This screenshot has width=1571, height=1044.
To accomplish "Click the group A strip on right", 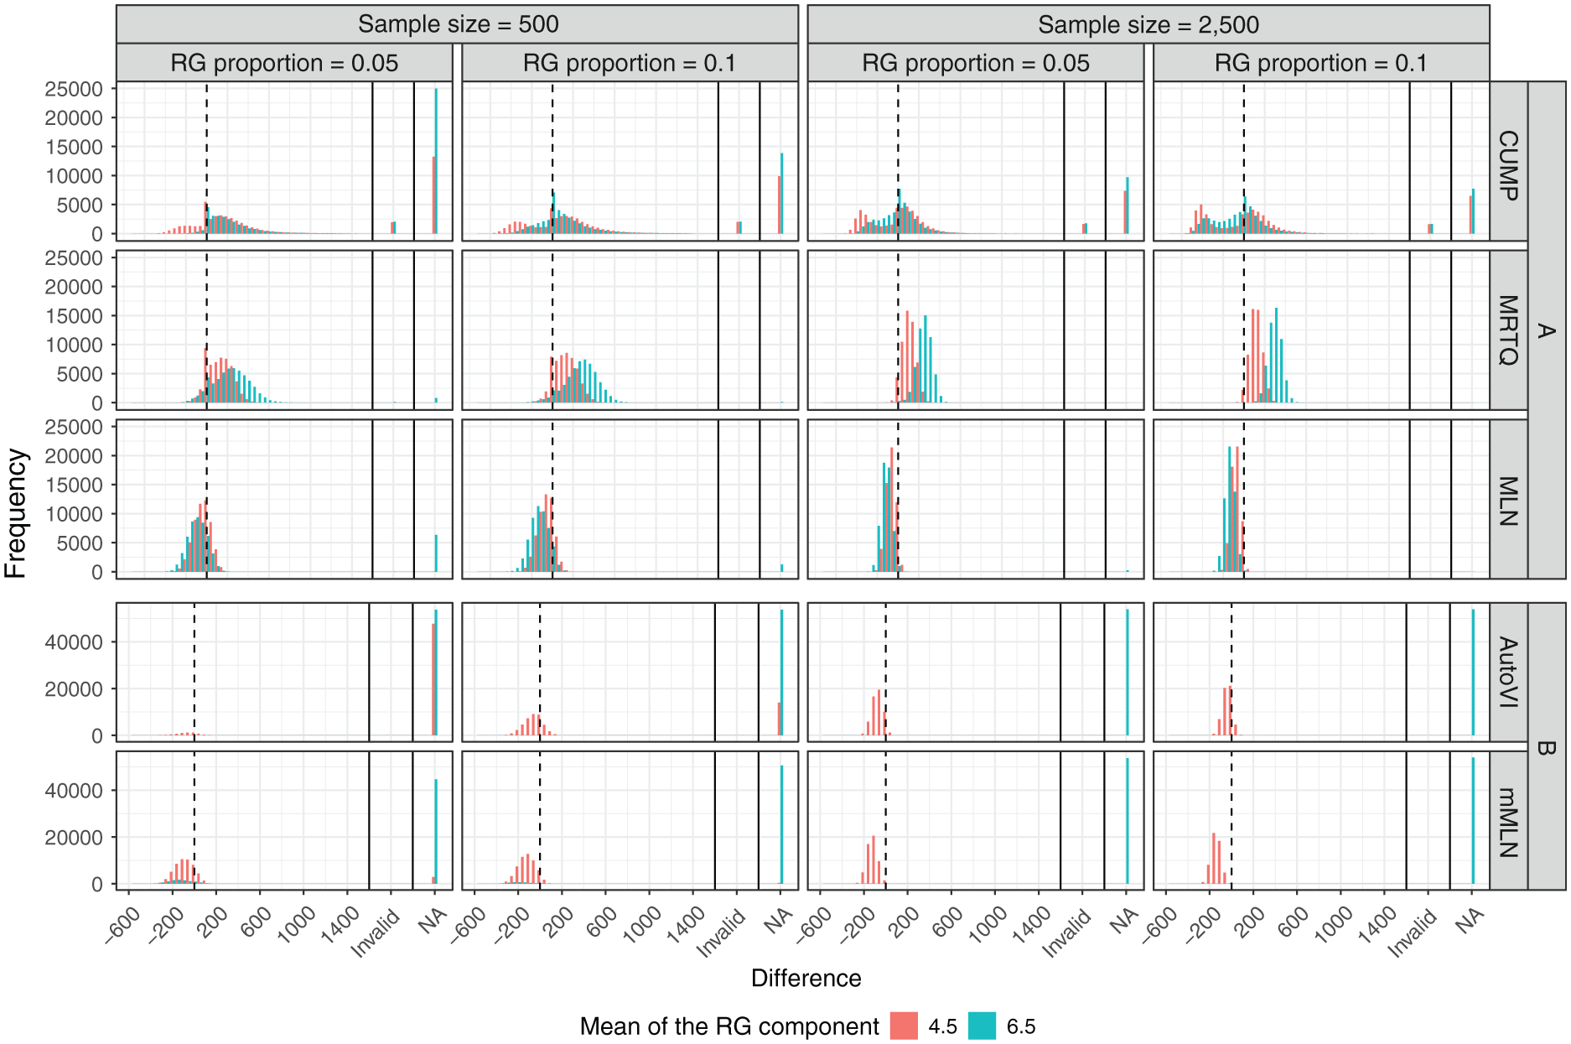I will pyautogui.click(x=1547, y=330).
